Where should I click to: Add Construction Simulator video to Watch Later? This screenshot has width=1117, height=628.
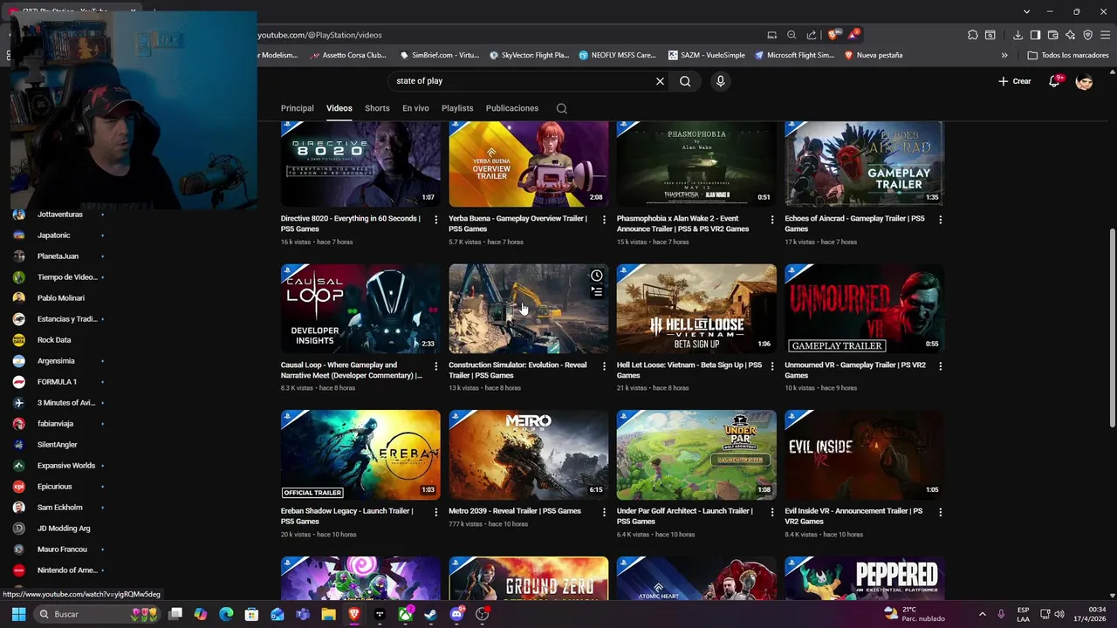[597, 276]
